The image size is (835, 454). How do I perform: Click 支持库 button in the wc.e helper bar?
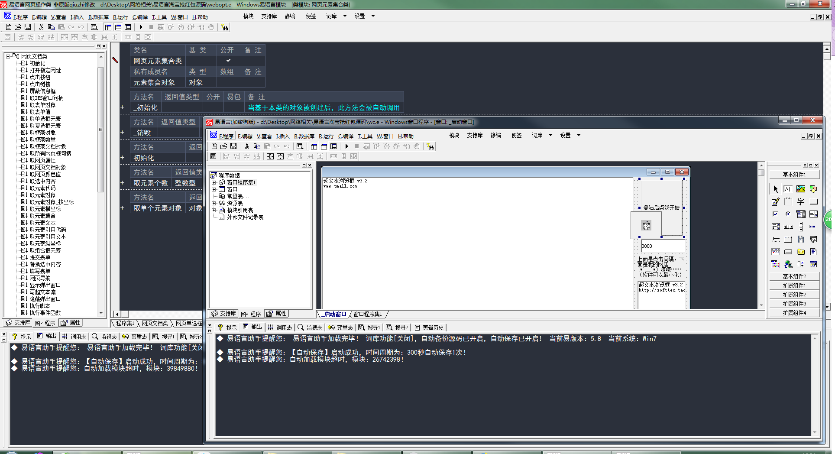(x=475, y=135)
